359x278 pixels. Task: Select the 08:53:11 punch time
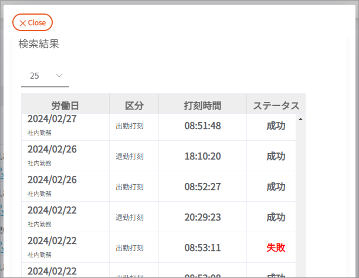(x=202, y=248)
